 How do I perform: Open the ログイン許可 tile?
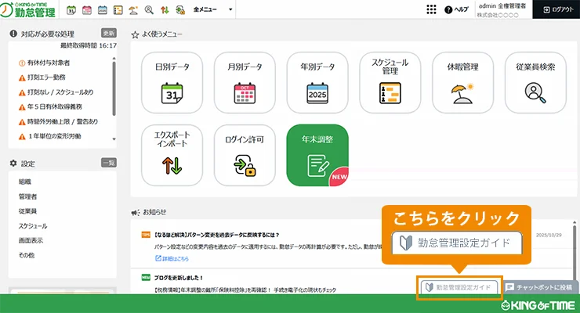tap(245, 155)
